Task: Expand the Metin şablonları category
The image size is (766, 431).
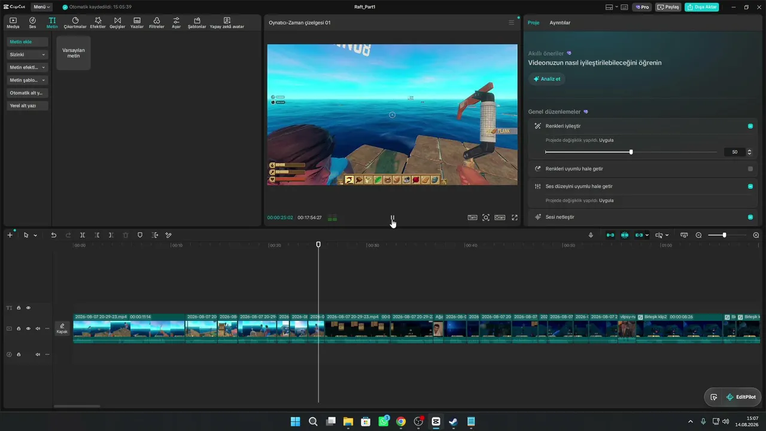Action: point(28,80)
